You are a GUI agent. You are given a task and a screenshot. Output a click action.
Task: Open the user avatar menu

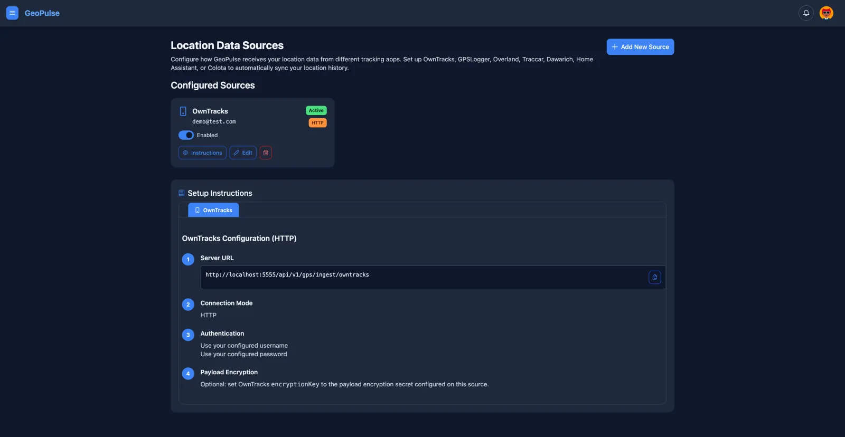[x=827, y=13]
